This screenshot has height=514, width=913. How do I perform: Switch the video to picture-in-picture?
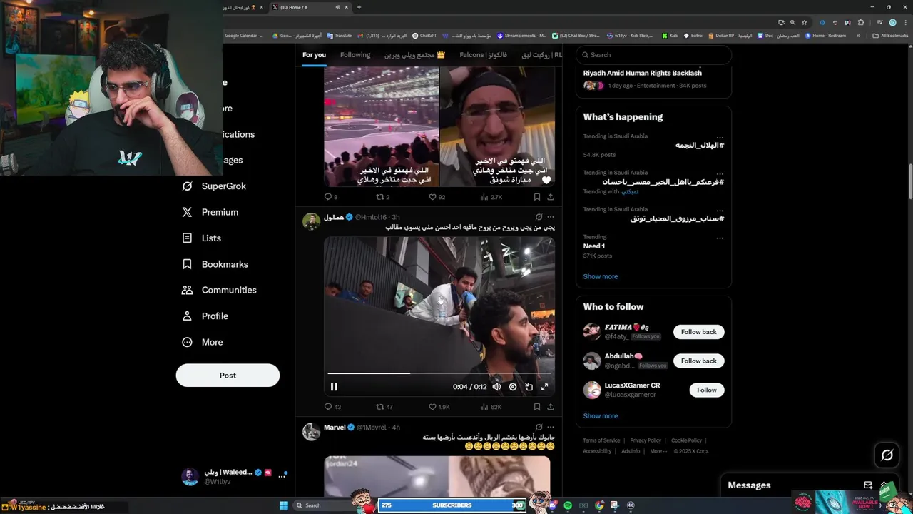529,387
